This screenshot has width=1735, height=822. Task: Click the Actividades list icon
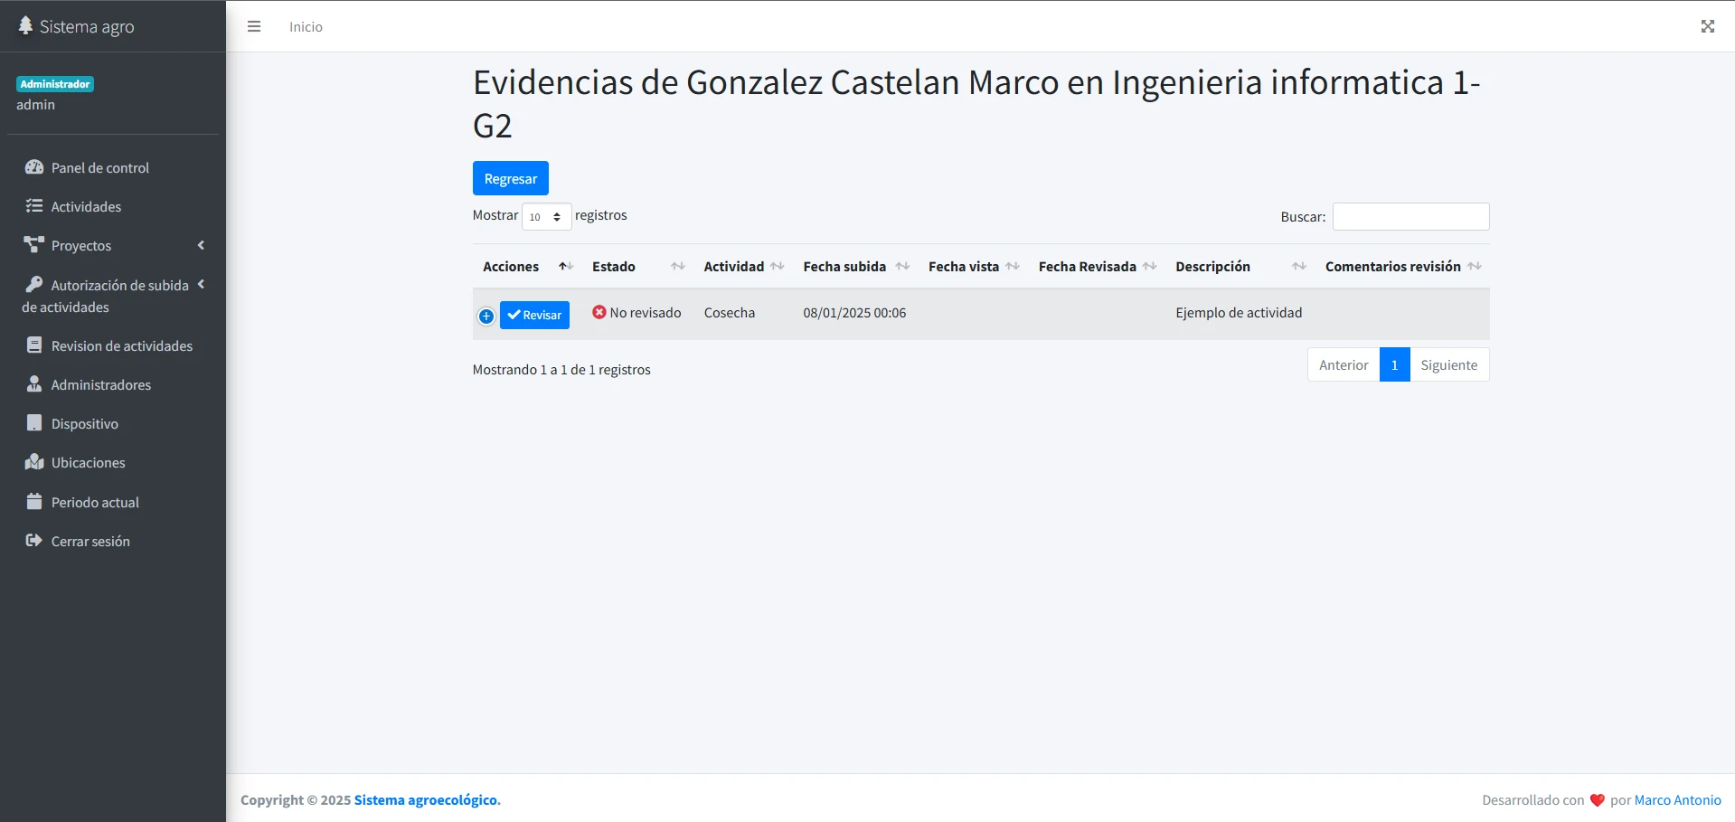[34, 206]
